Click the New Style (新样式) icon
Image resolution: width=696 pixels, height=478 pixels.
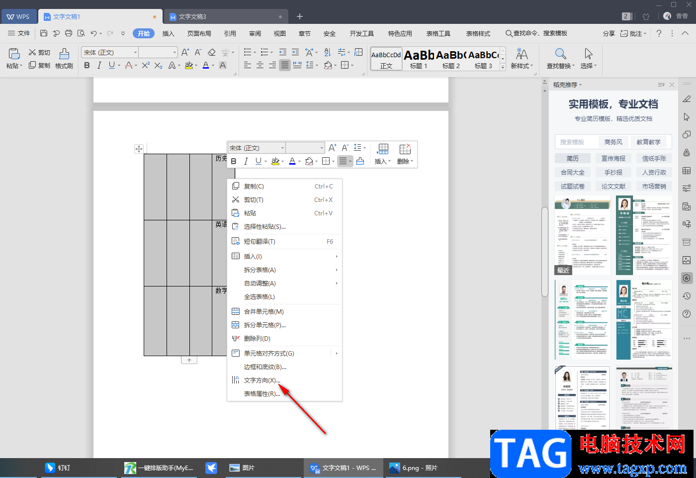(522, 54)
